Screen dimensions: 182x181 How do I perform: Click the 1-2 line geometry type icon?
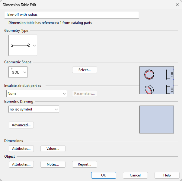point(21,45)
